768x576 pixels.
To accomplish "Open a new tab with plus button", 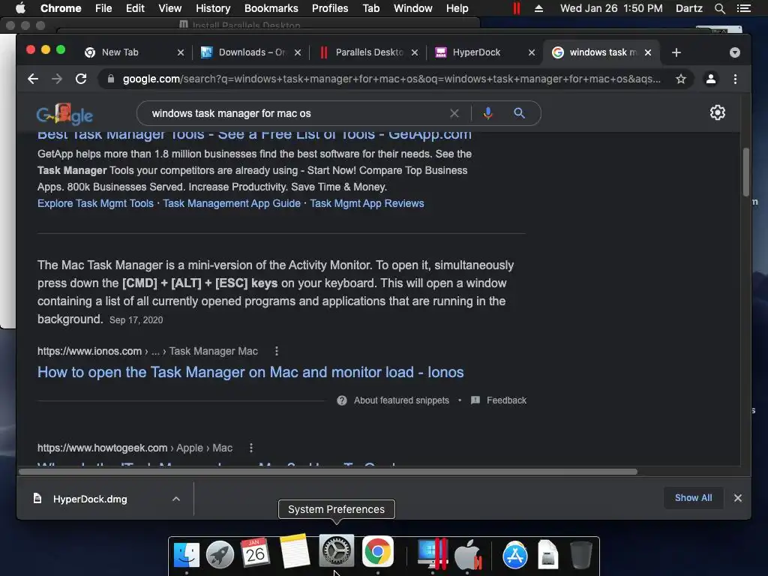I will tap(676, 52).
